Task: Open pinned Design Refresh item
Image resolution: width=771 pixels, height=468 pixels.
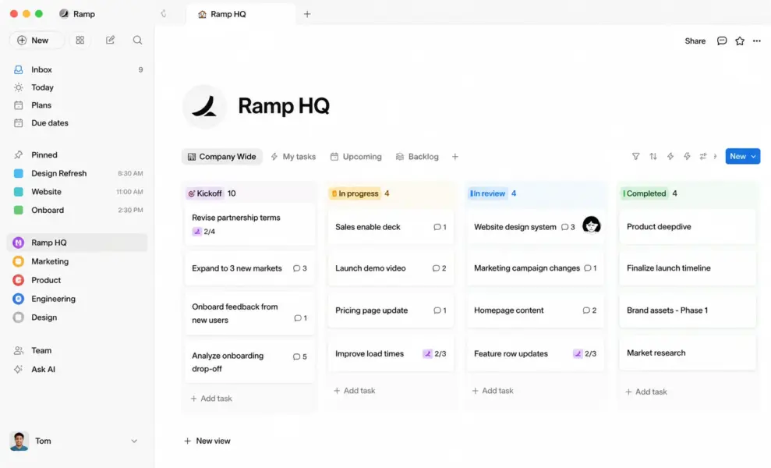Action: (78, 173)
